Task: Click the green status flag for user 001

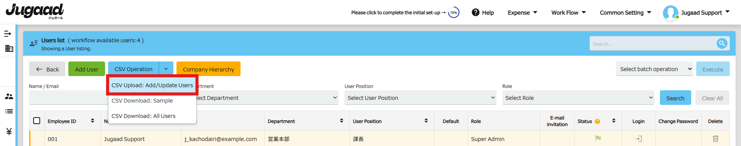Action: [598, 139]
